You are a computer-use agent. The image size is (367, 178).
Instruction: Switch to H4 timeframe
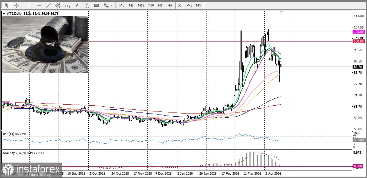pyautogui.click(x=170, y=5)
